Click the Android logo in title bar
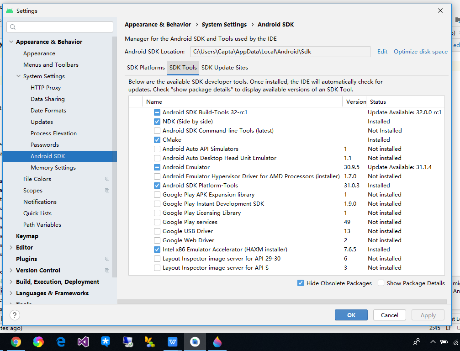 click(x=10, y=11)
